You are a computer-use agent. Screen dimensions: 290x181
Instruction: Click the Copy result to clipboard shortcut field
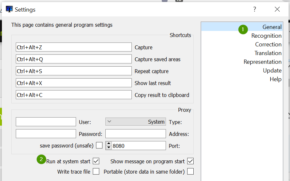(x=73, y=95)
